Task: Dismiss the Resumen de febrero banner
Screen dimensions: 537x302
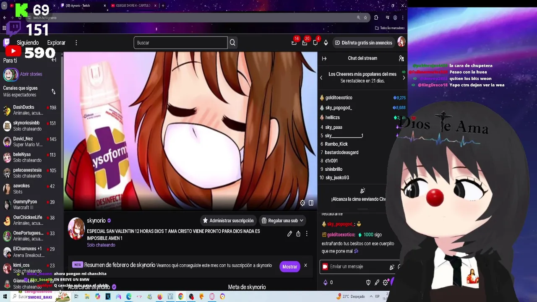Action: point(305,266)
